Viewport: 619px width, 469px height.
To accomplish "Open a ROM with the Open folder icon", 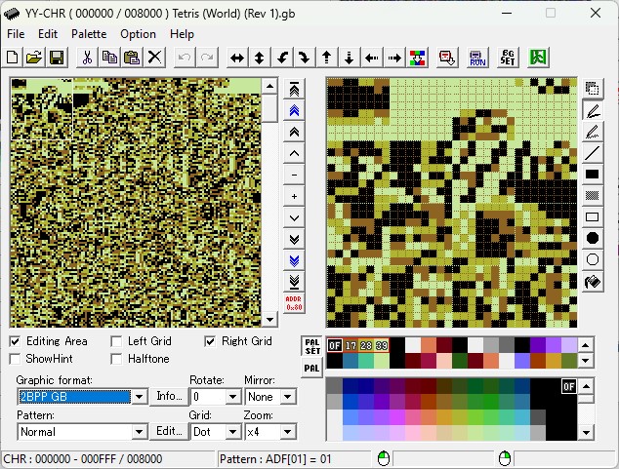I will 34,58.
